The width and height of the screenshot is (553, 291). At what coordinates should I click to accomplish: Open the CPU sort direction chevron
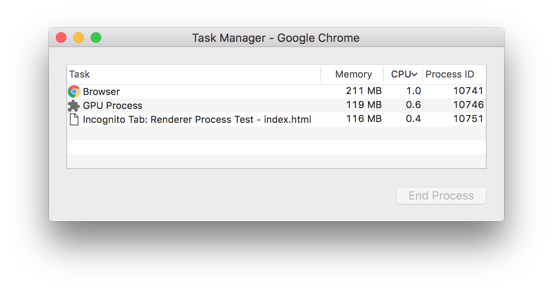(x=414, y=74)
